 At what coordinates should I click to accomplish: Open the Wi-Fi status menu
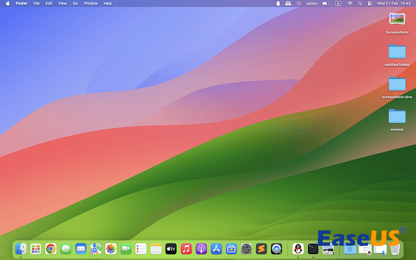(x=350, y=4)
